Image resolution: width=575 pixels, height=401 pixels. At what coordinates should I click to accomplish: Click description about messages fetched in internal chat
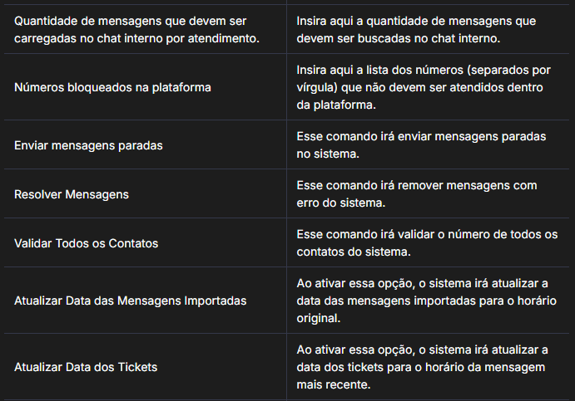[x=416, y=29]
